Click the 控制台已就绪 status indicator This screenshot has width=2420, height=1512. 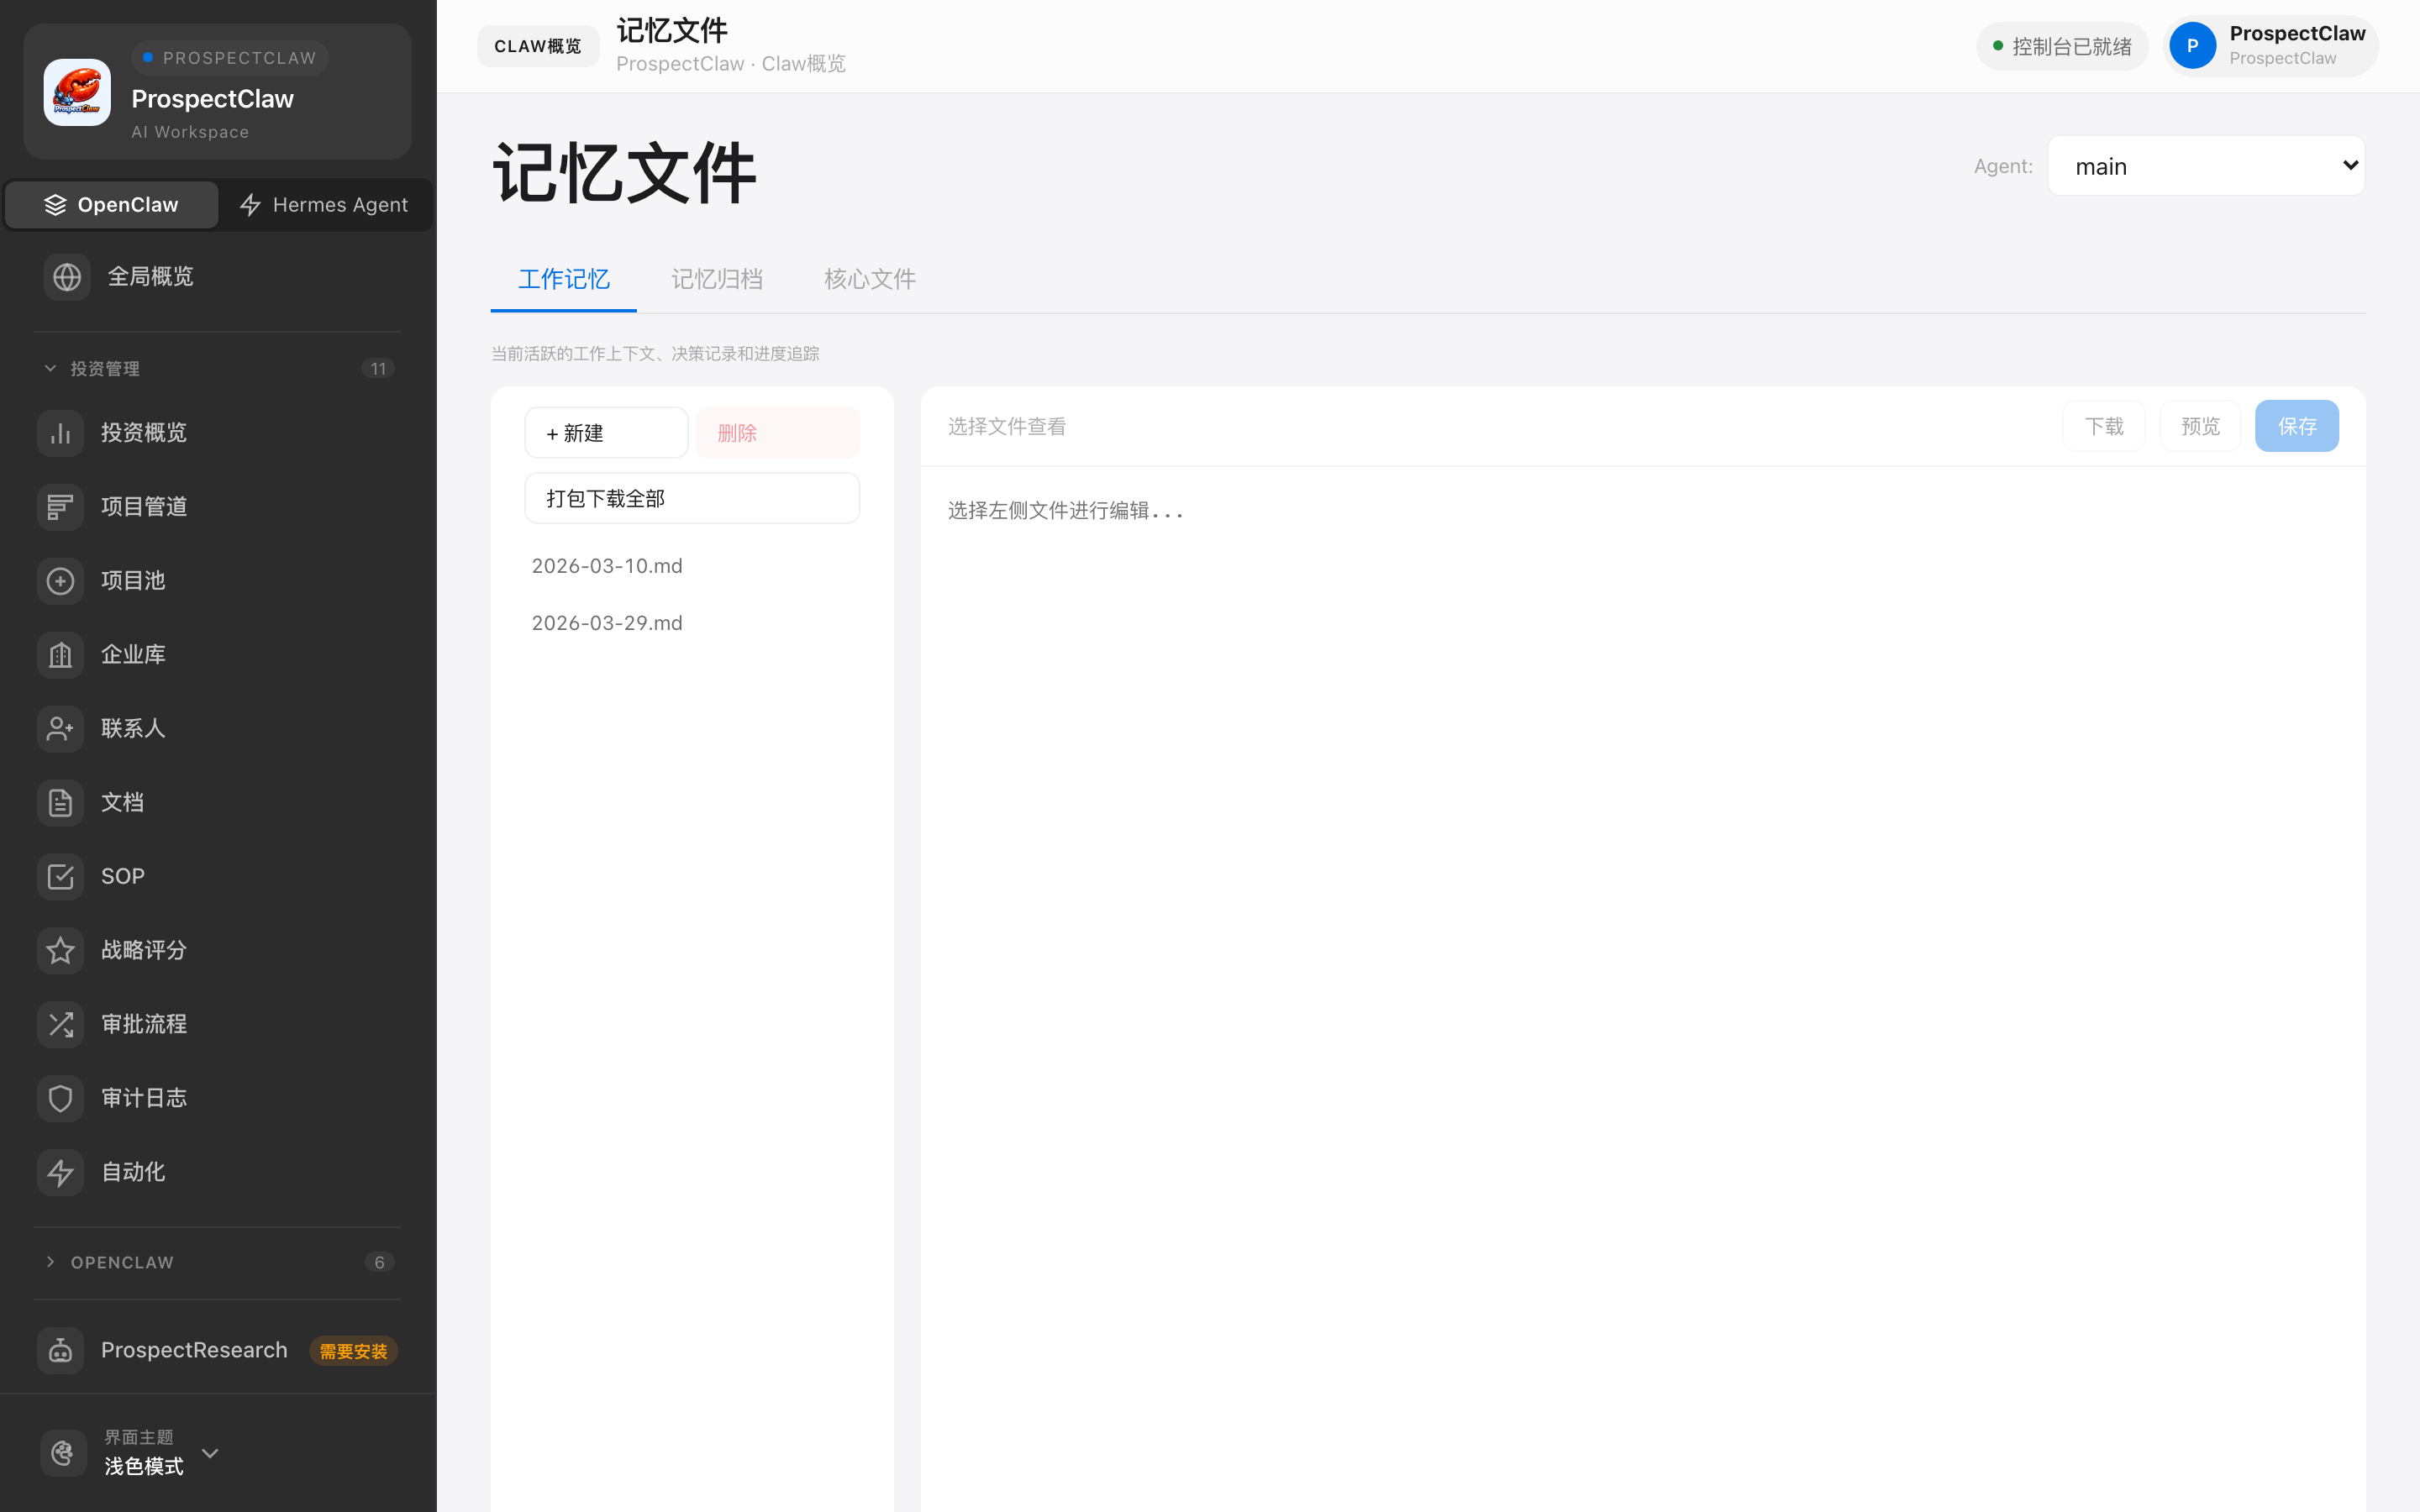(x=2061, y=46)
